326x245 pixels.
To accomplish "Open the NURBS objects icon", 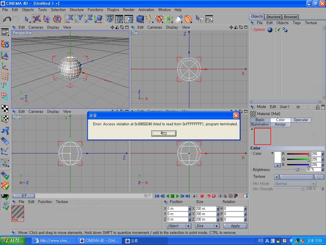I will (x=160, y=19).
